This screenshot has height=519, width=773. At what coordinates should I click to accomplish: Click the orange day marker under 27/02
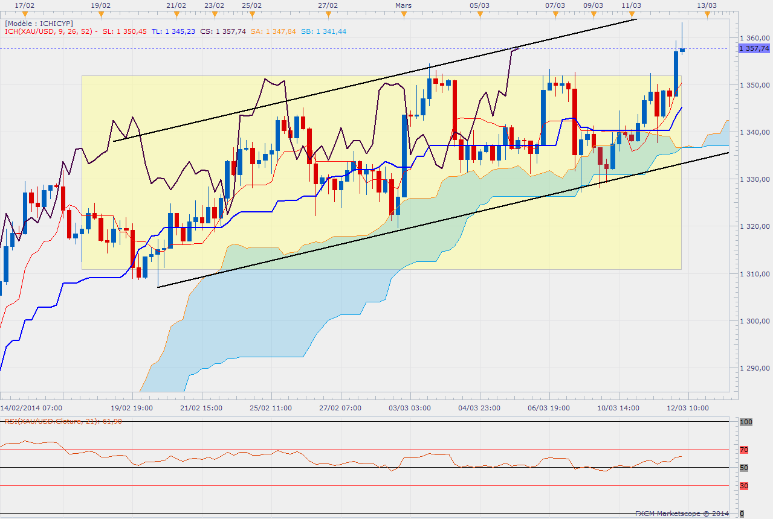tap(327, 14)
